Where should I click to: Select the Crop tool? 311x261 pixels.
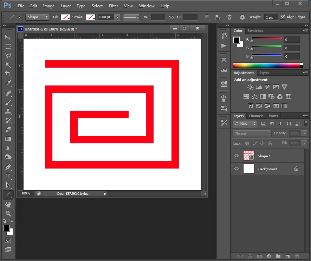tap(8, 74)
